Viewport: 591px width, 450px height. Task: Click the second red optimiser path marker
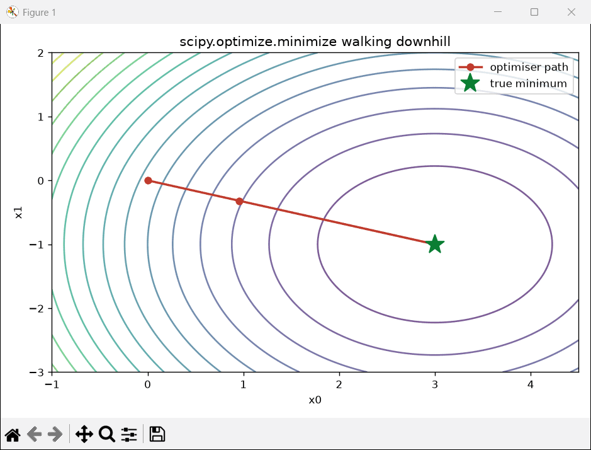point(239,202)
